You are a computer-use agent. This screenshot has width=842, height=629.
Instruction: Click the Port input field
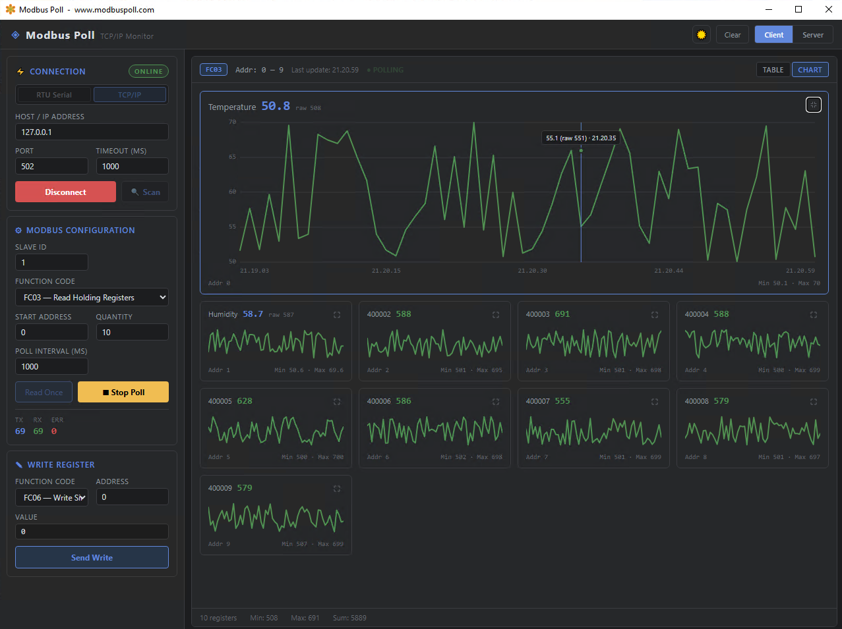(51, 166)
